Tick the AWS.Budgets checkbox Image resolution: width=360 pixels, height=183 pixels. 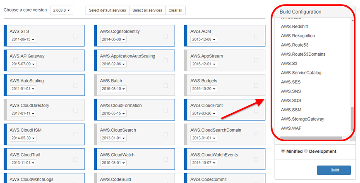click(256, 86)
